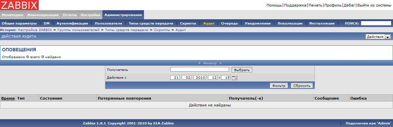Click the Получатель(-и) column header
The image size is (393, 127).
[x=246, y=98]
